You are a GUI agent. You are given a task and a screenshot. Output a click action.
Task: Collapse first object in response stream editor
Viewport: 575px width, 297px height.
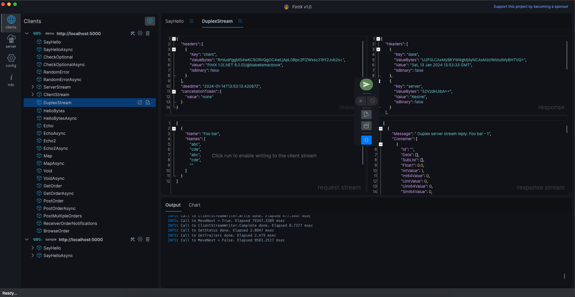tap(381, 129)
